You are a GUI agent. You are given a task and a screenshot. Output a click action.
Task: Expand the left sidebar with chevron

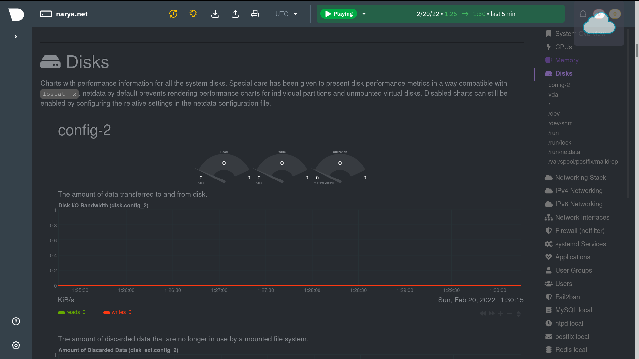(x=16, y=37)
